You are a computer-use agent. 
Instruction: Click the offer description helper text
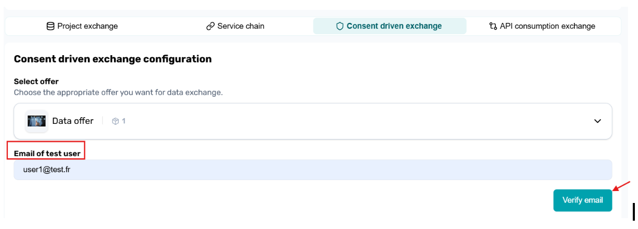click(118, 92)
